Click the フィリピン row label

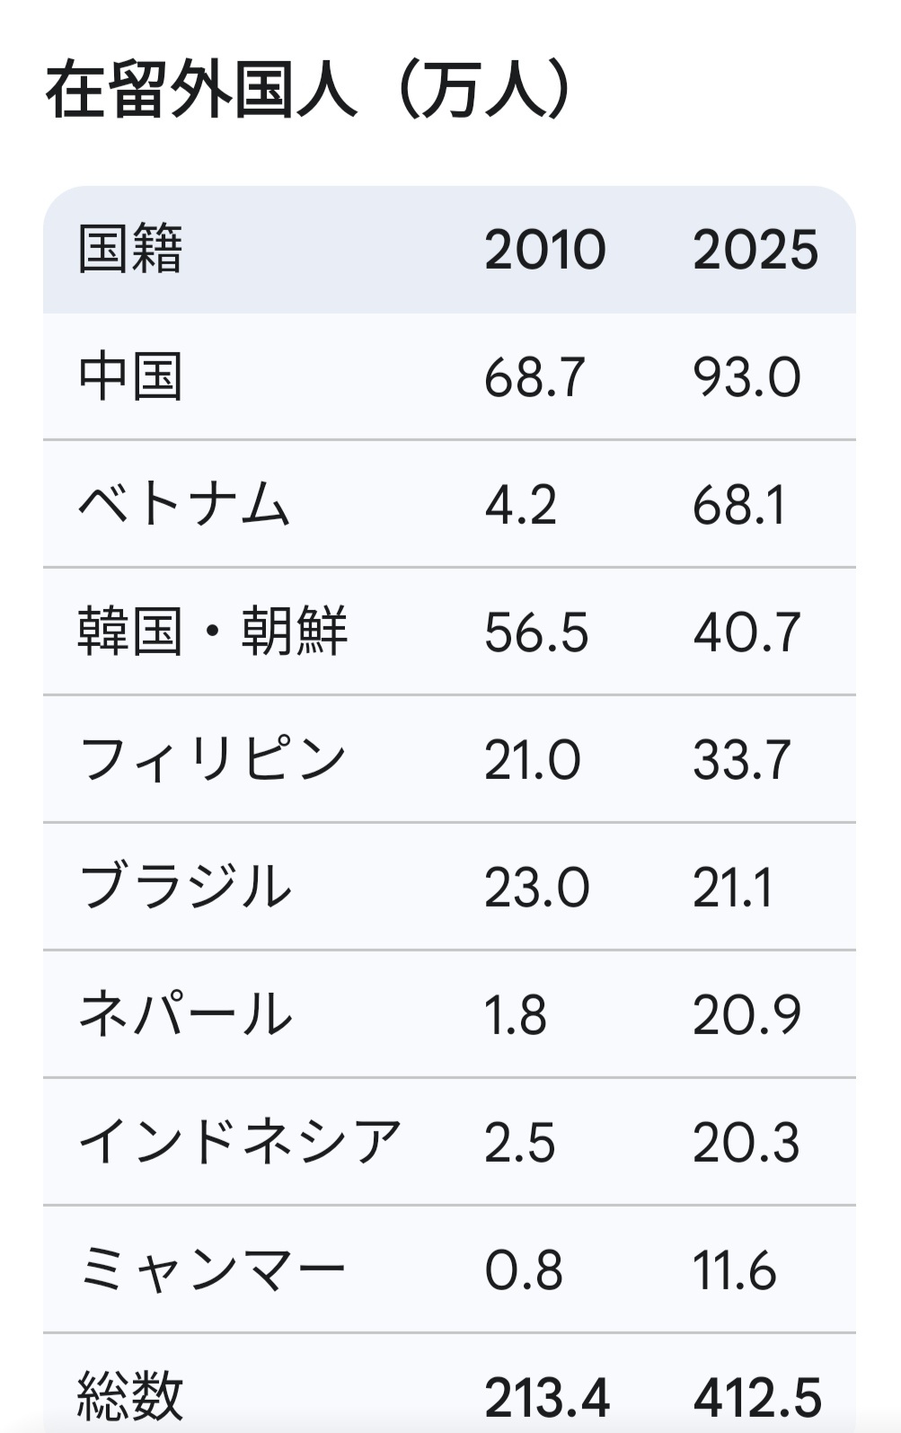[x=212, y=759]
